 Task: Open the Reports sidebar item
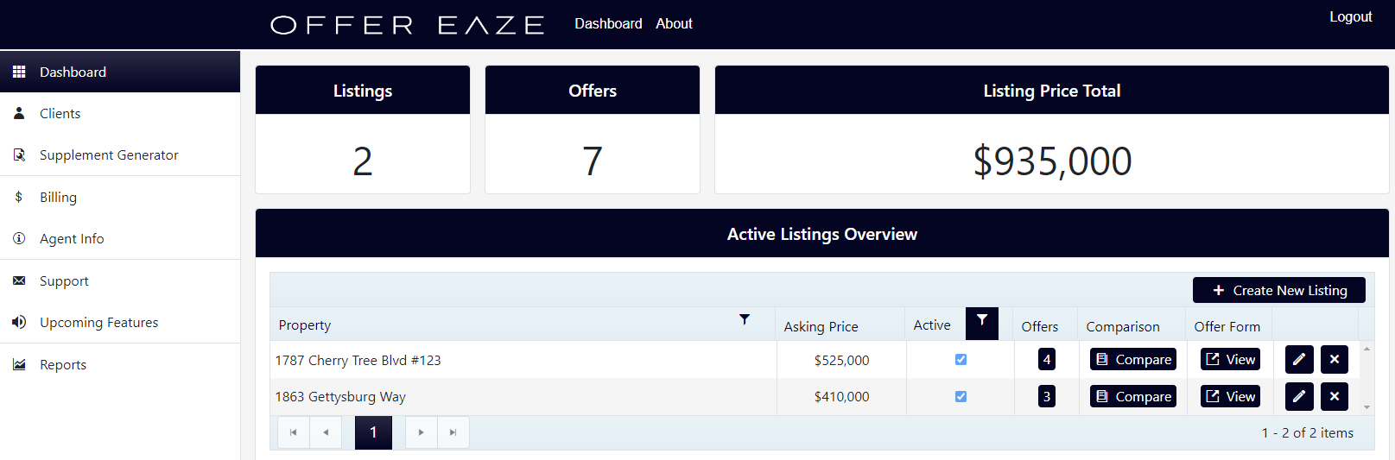63,365
